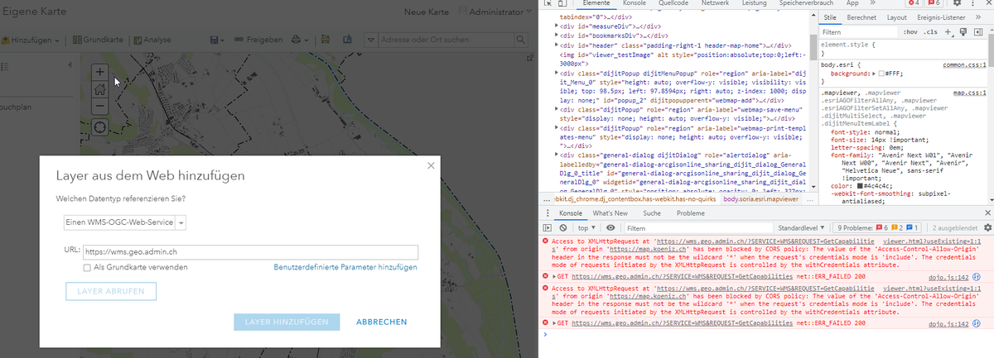This screenshot has width=994, height=358.
Task: Toggle the .cls element classes button
Action: [x=931, y=31]
